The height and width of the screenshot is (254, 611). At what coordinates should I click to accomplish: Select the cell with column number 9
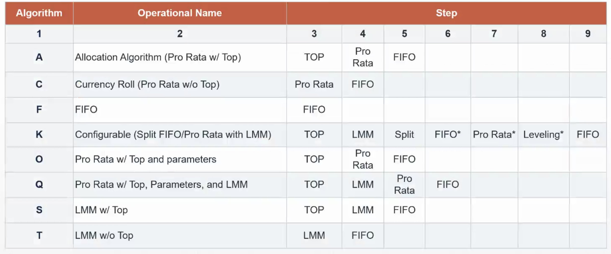coord(588,34)
